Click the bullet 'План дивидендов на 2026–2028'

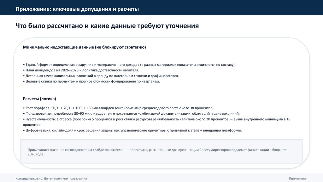[x=81, y=70]
